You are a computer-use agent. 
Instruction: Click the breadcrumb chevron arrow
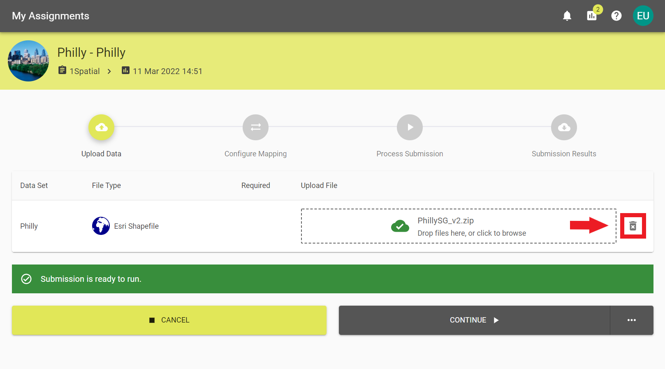point(109,71)
